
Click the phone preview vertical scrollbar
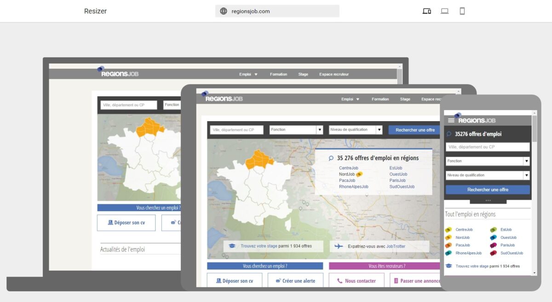pos(534,129)
